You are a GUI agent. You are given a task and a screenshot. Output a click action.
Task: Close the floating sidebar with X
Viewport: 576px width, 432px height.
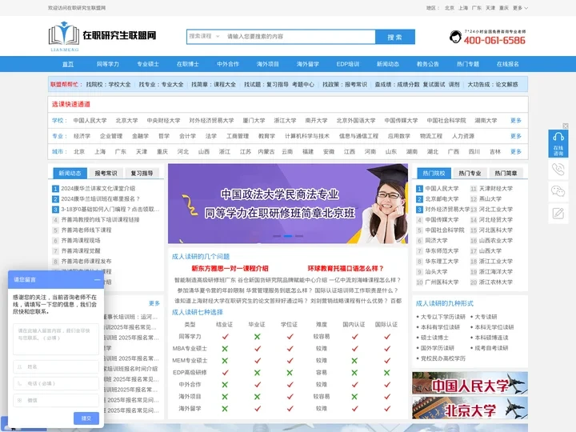pyautogui.click(x=566, y=126)
